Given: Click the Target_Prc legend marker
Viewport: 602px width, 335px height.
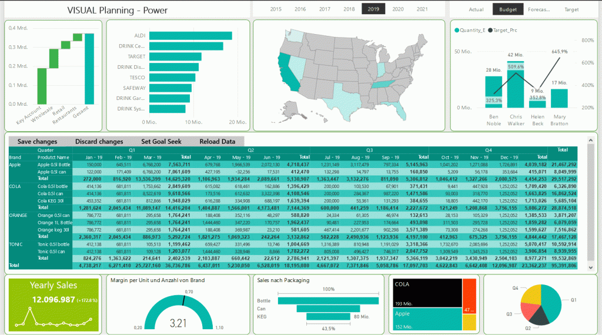Looking at the screenshot, I should coord(490,29).
